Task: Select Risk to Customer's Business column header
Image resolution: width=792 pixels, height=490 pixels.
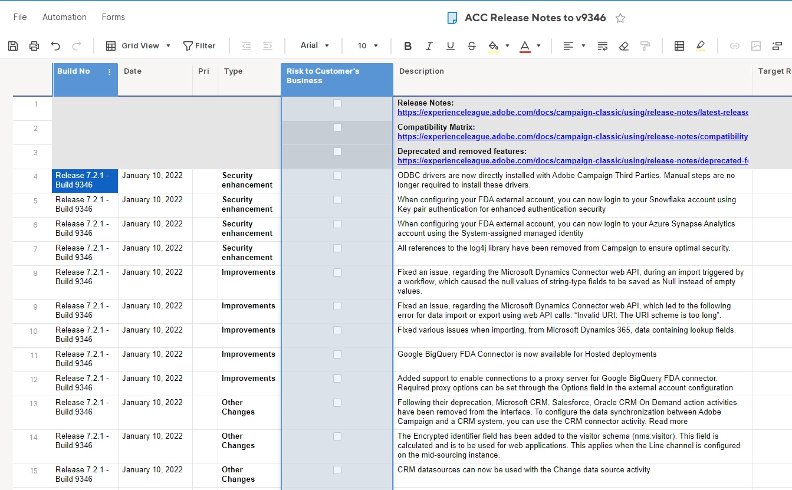Action: pyautogui.click(x=337, y=79)
